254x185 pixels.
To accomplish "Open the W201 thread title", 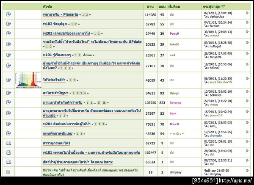I will (66, 124).
